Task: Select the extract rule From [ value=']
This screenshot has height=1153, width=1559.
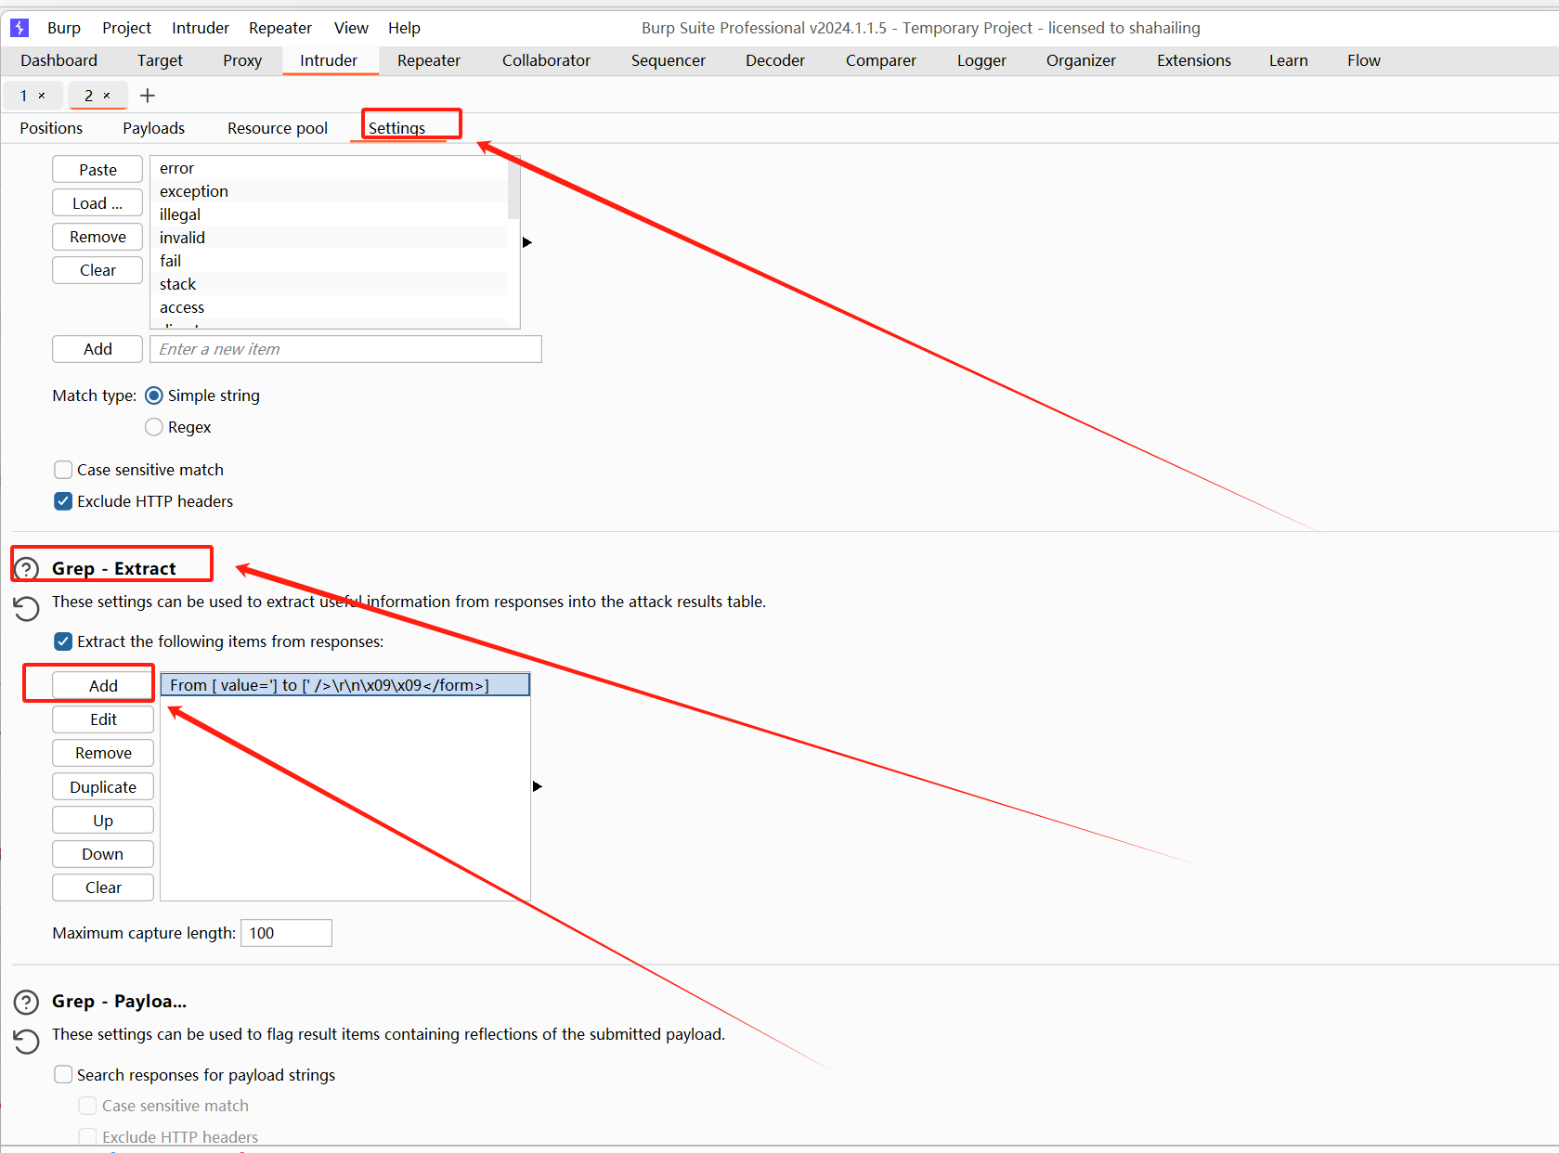Action: coord(345,685)
